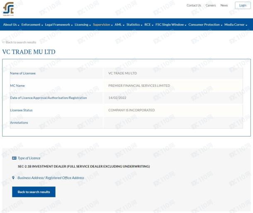Image resolution: width=253 pixels, height=213 pixels.
Task: Click SEC-2.1B INVESTMENT DEALER licence text
Action: (84, 166)
